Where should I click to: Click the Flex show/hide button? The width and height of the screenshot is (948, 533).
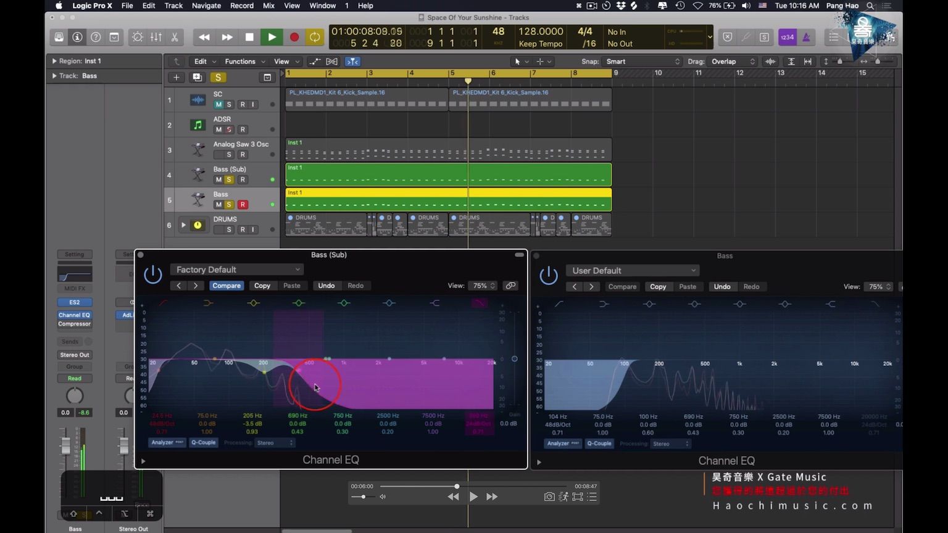pos(331,61)
